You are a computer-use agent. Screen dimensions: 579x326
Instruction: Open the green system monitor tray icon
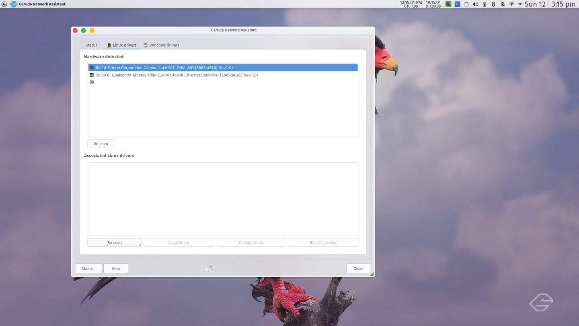click(448, 4)
